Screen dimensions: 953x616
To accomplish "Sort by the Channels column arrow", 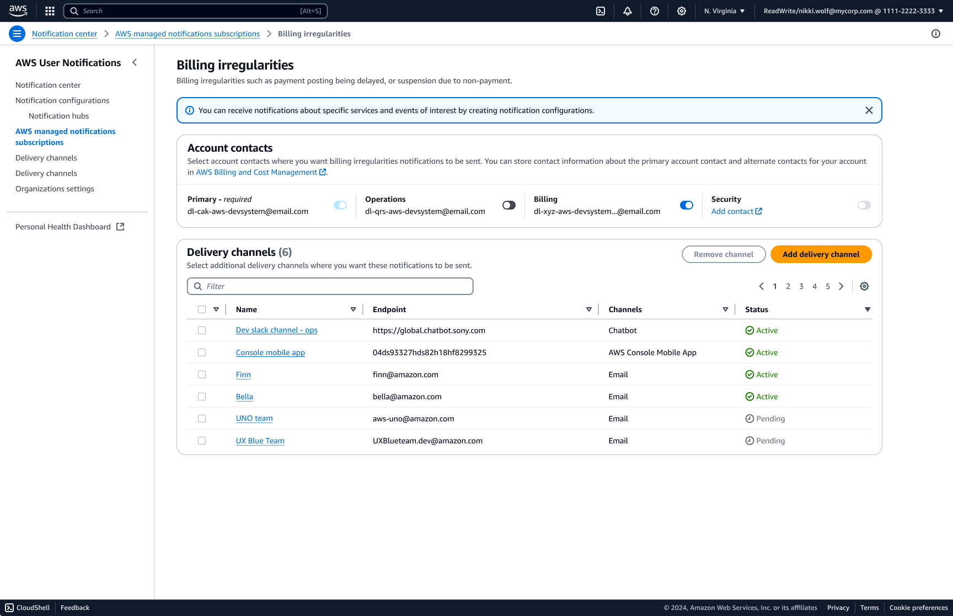I will point(725,309).
